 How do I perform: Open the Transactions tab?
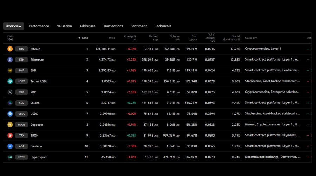pos(113,26)
